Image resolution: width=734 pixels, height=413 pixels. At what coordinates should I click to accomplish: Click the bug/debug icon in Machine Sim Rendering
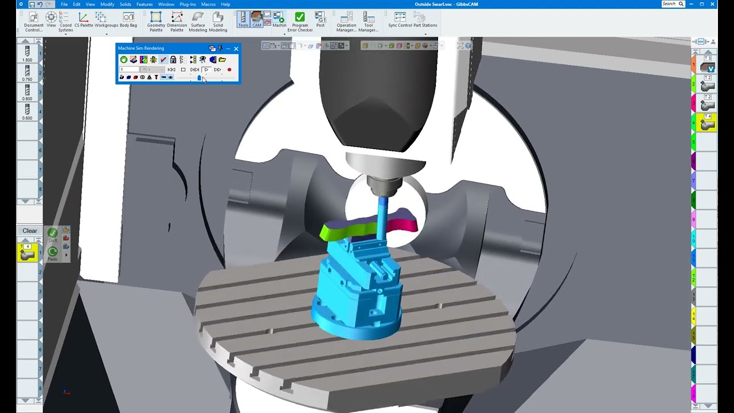tap(153, 60)
